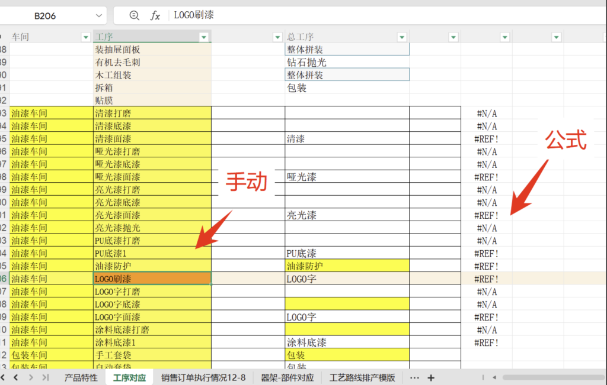Select the yellow 包装 cell in 总工序 column

(x=347, y=355)
